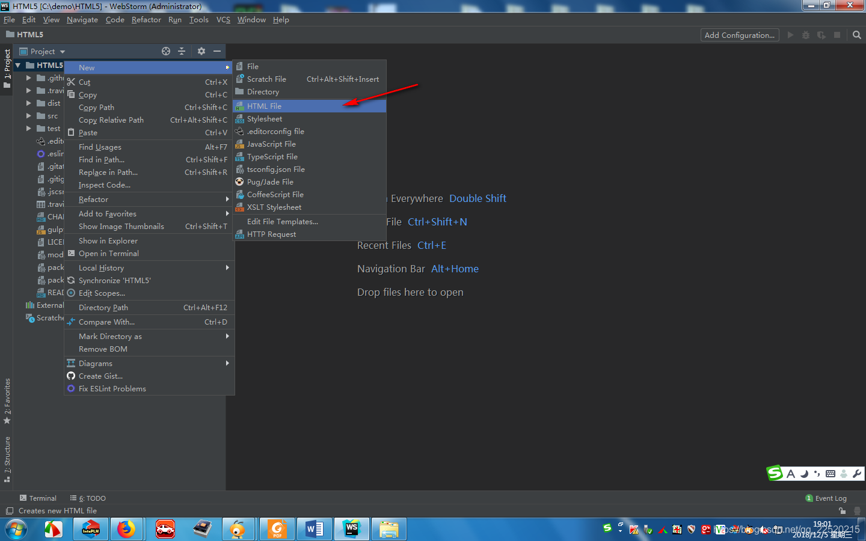
Task: Select Show in Explorer context menu entry
Action: coord(149,240)
